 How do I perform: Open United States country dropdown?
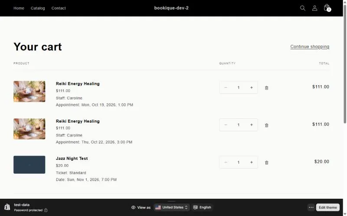point(171,207)
